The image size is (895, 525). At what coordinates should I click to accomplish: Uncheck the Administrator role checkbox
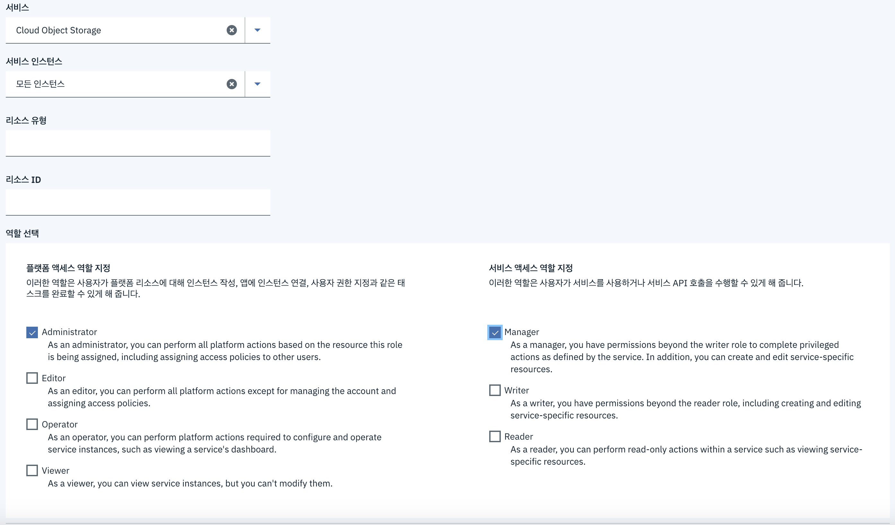pyautogui.click(x=32, y=332)
